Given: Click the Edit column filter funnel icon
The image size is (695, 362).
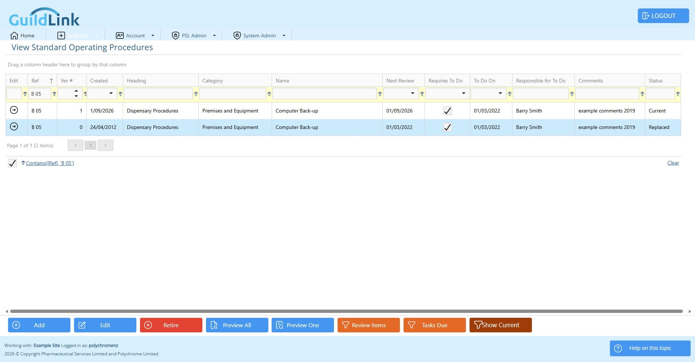Looking at the screenshot, I should tap(25, 94).
